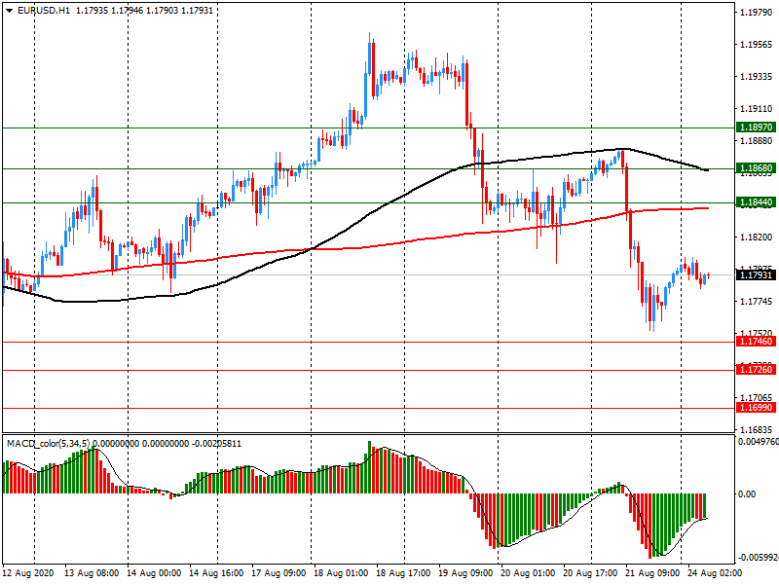
Task: Click the MACD_color(5,34,5) indicator label
Action: (48, 443)
